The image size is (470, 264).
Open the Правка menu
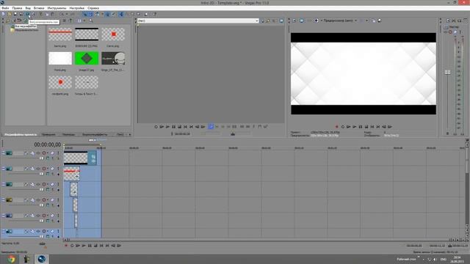point(17,8)
